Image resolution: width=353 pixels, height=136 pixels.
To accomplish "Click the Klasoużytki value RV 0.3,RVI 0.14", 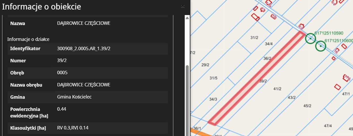I will point(73,128).
